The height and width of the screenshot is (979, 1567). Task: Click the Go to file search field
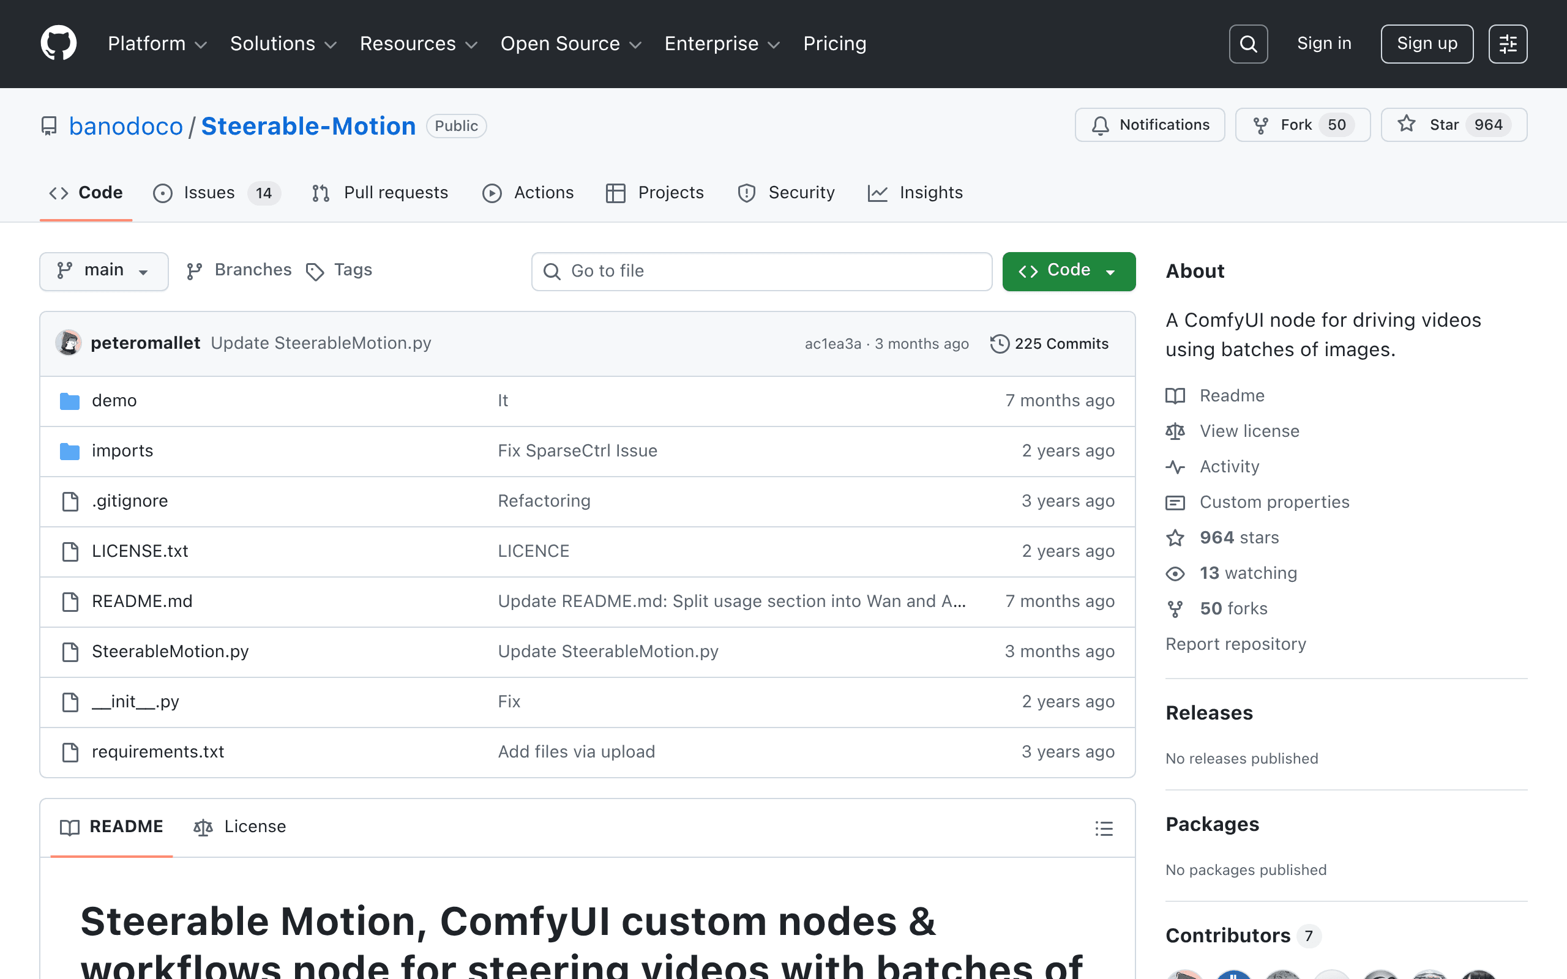761,271
